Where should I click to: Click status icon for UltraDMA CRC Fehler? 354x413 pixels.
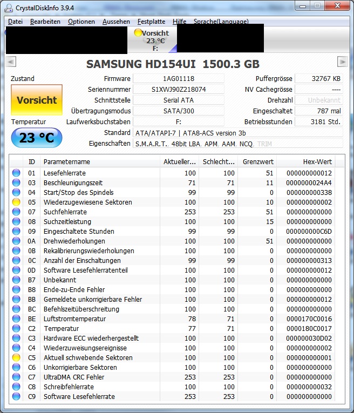(x=16, y=377)
